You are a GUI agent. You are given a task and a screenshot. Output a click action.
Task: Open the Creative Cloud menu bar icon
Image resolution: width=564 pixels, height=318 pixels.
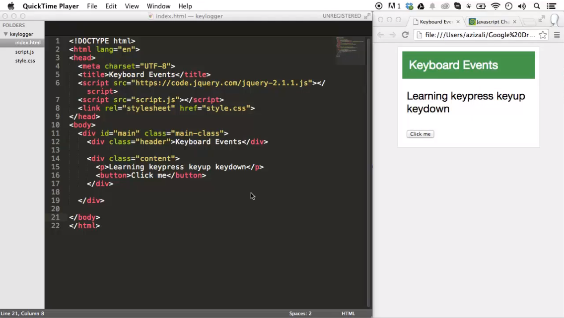pos(445,6)
